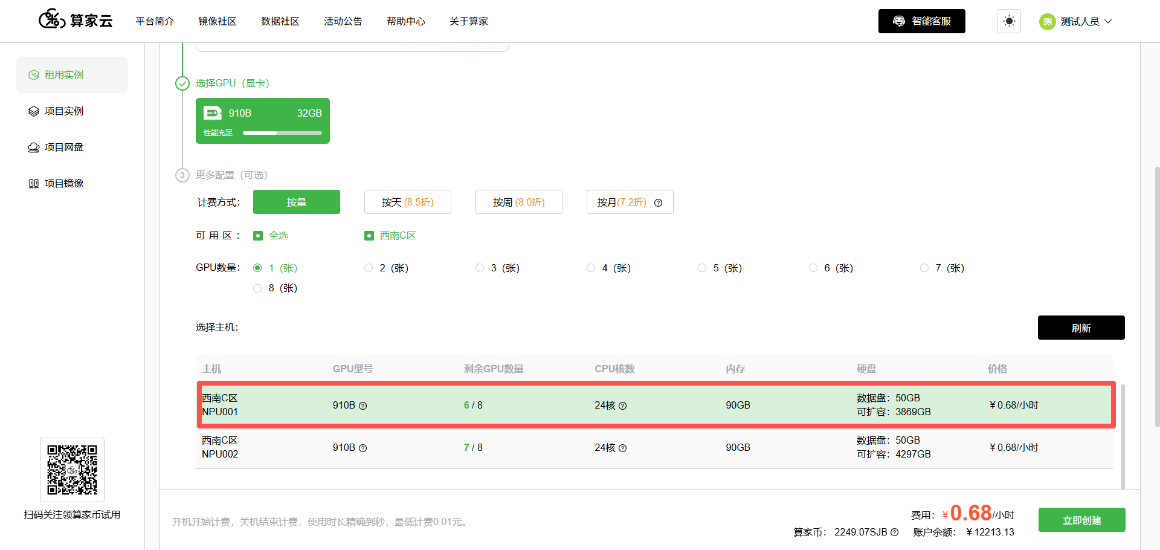
Task: Select 3 (张) GPU quantity
Action: click(x=480, y=268)
